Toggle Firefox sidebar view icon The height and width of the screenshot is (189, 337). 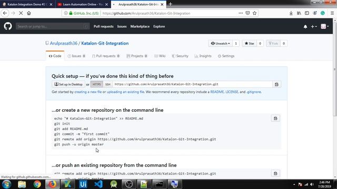click(307, 13)
